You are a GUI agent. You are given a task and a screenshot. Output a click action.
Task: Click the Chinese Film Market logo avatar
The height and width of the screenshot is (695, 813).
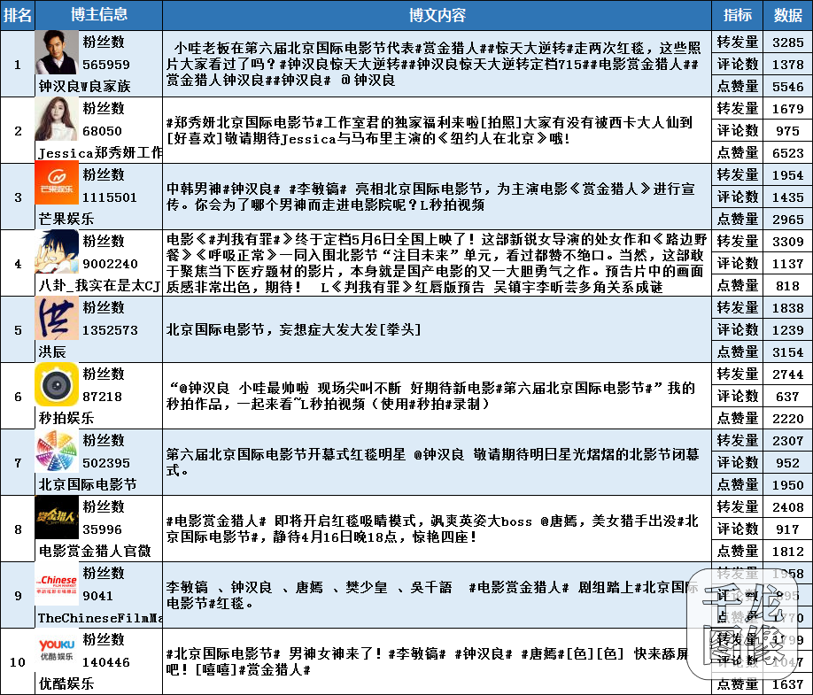[x=57, y=583]
